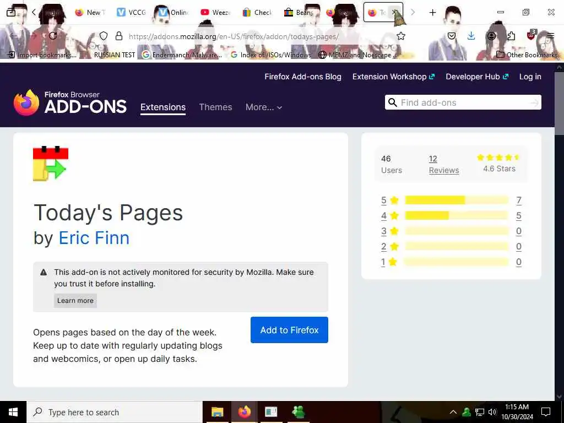Open the 7 five-star reviews count
This screenshot has width=564, height=423.
click(x=519, y=200)
